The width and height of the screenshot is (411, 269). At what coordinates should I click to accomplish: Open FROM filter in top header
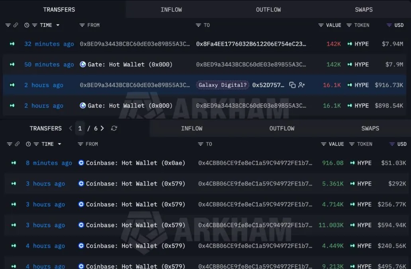tap(82, 25)
